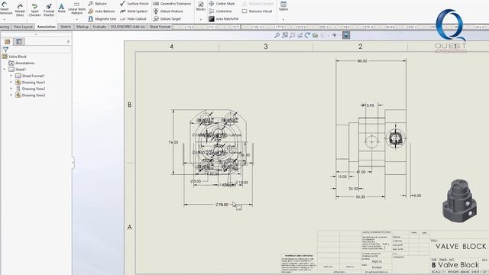The width and height of the screenshot is (489, 275).
Task: Select the Annotations tree item
Action: coord(21,63)
